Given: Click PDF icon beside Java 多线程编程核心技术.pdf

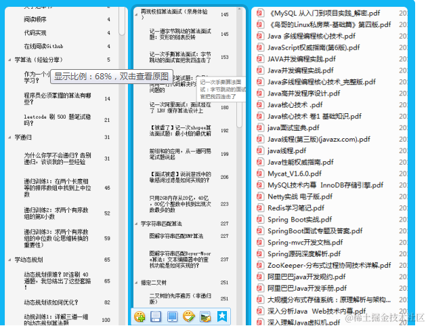Looking at the screenshot, I should (260, 36).
